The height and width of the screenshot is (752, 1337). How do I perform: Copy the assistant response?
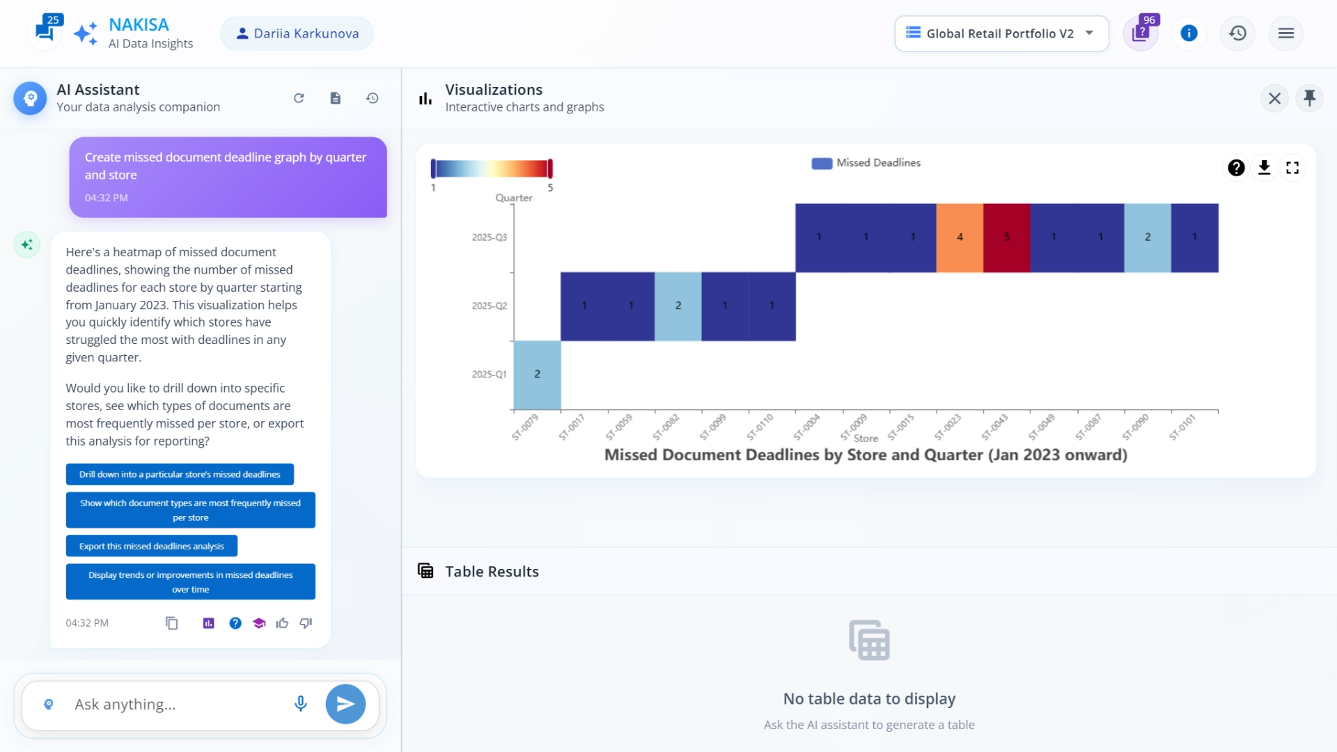click(x=171, y=623)
